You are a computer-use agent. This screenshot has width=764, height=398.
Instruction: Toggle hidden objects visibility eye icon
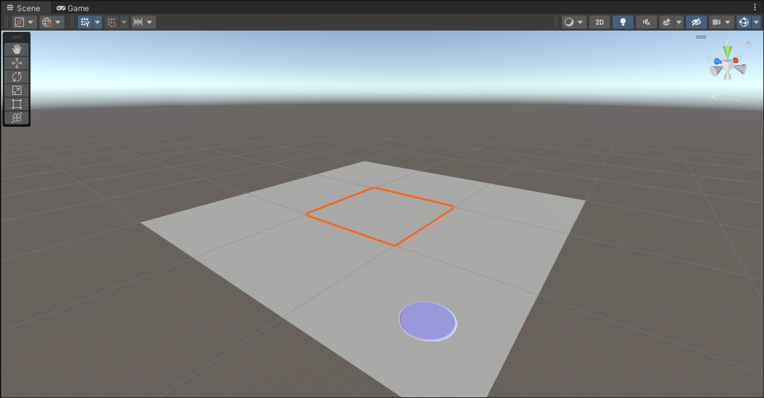pos(696,22)
